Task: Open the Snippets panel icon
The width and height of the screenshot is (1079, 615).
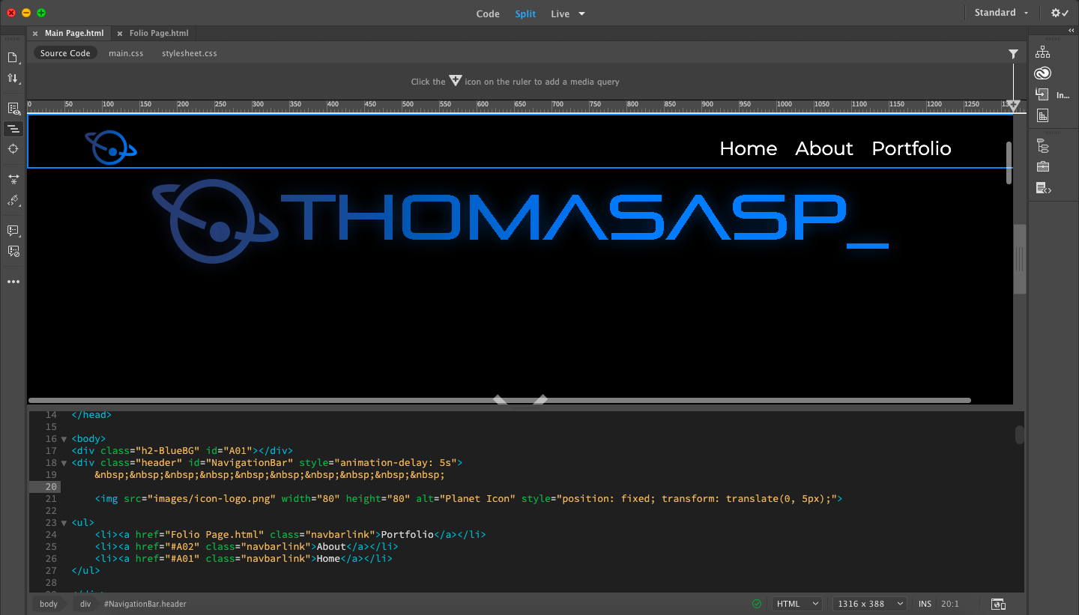Action: click(1043, 188)
